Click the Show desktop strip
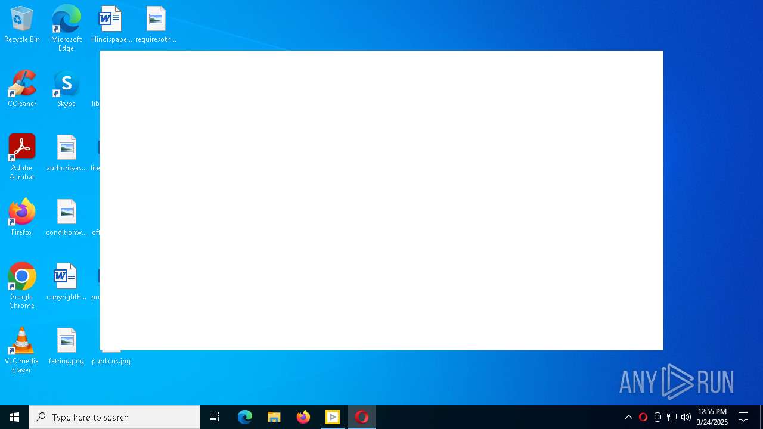 [x=761, y=417]
